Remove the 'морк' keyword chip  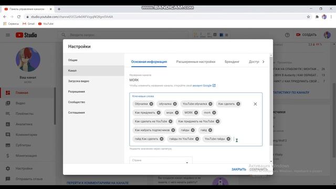177,112
